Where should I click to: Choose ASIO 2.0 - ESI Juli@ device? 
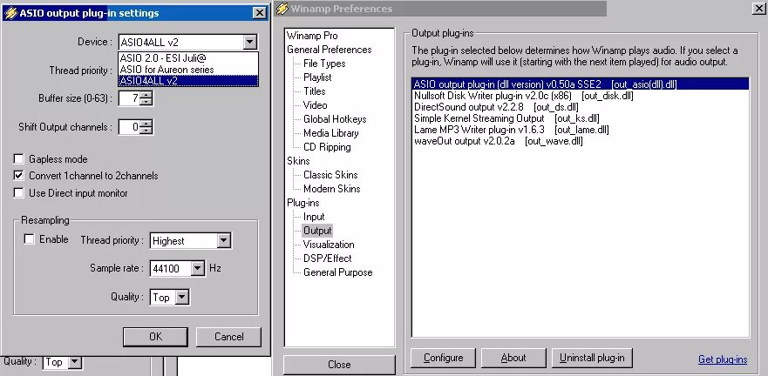(x=188, y=57)
